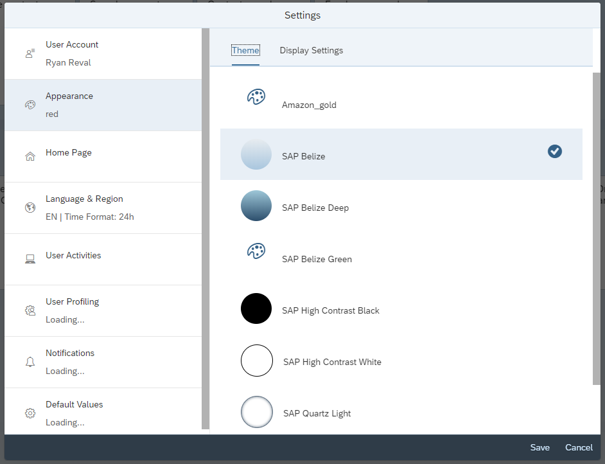Select the SAP High Contrast Black swatch
The image size is (605, 464).
tap(256, 308)
